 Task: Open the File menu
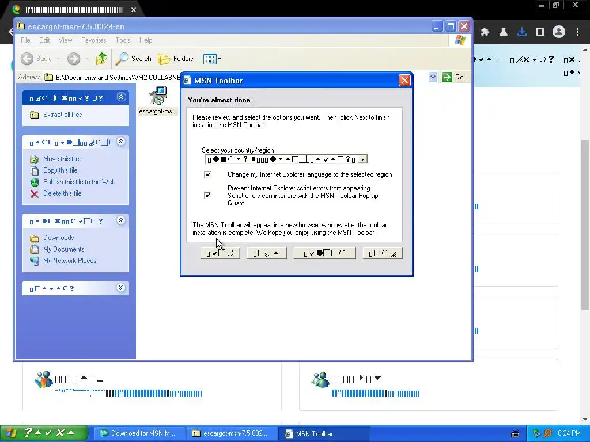click(25, 40)
